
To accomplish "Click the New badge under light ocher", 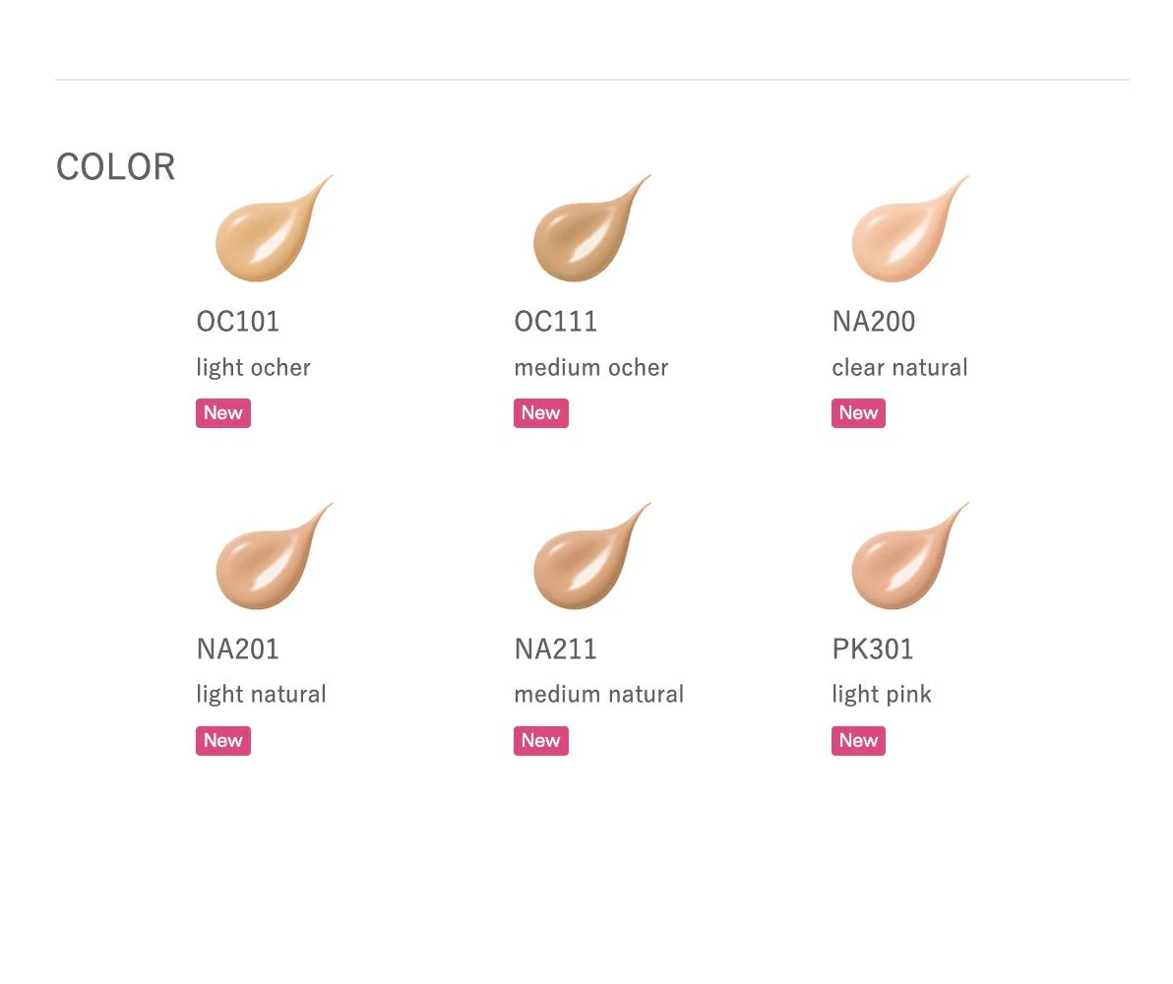I will [x=223, y=413].
